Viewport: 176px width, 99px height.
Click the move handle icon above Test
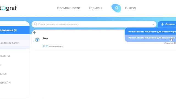(x=35, y=32)
